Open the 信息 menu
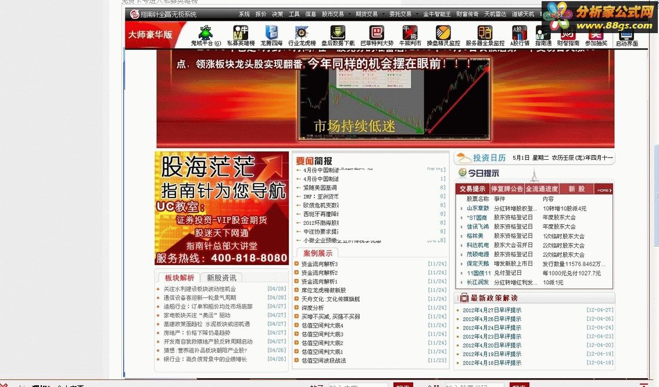The width and height of the screenshot is (659, 387). pos(310,14)
